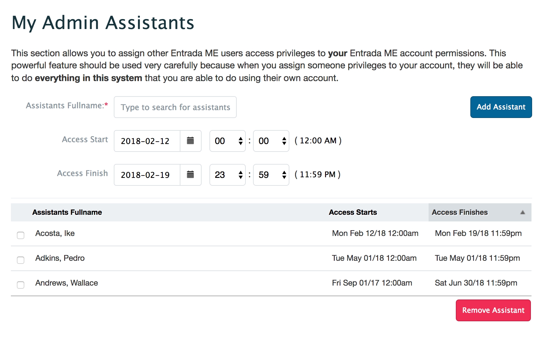The height and width of the screenshot is (337, 543).
Task: Expand the Access Finish hour selector
Action: tap(228, 175)
